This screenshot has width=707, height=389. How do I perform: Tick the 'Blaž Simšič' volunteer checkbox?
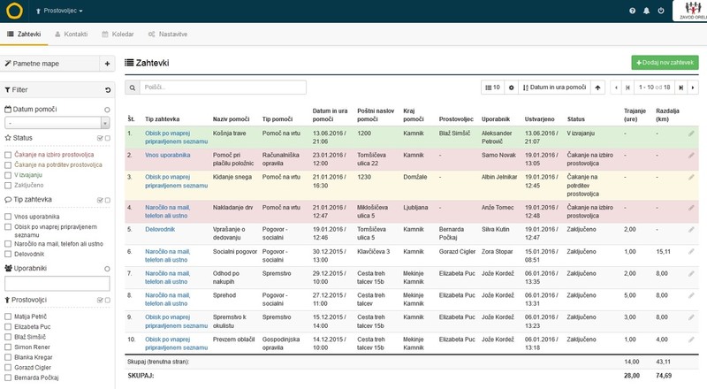point(8,337)
